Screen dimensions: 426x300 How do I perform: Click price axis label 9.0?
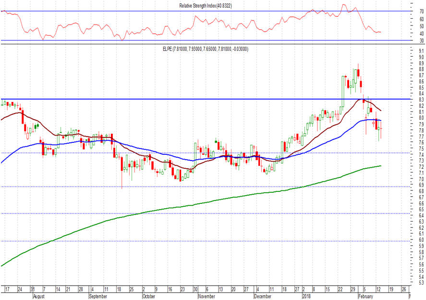(x=421, y=57)
